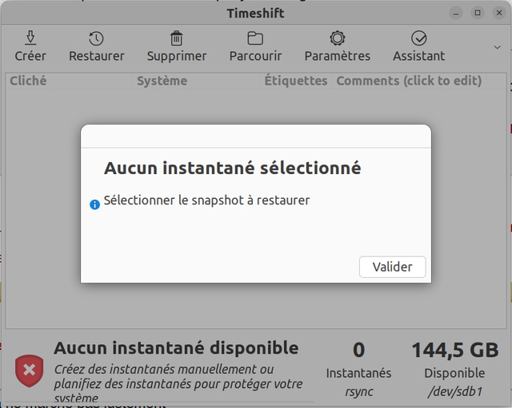Maximize the Timeshift window
This screenshot has height=408, width=512.
[478, 13]
